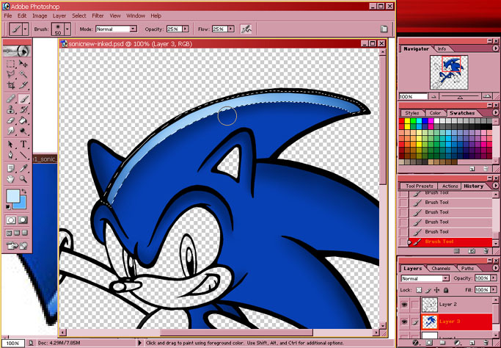Screen dimensions: 501x348
Task: Adjust the Navigator zoom slider
Action: 460,97
